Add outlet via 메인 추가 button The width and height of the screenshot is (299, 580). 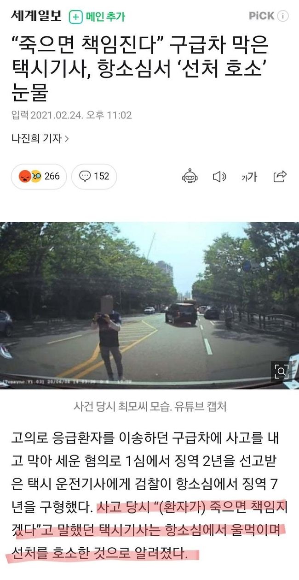tap(97, 17)
